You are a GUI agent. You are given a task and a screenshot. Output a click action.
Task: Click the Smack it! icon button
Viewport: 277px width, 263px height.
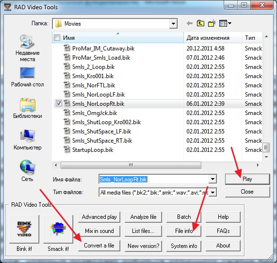[x=58, y=229]
